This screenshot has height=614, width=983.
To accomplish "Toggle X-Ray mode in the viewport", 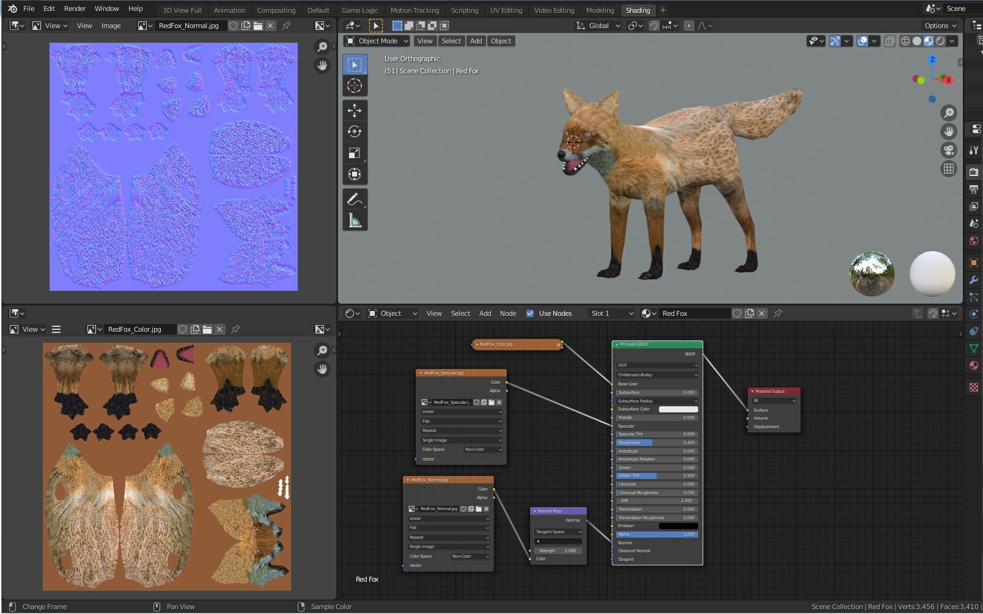I will point(889,41).
